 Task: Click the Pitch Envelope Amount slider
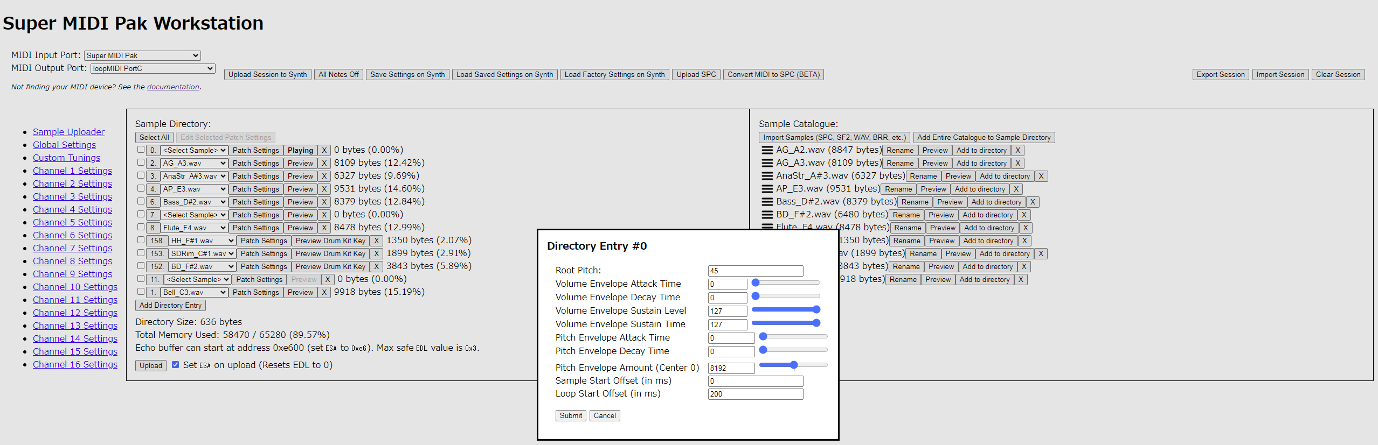pos(793,365)
